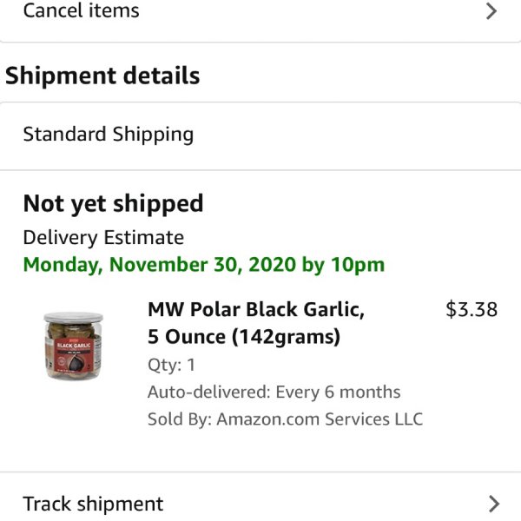The height and width of the screenshot is (521, 521).
Task: Open the Cancel items chevron arrow
Action: click(491, 11)
